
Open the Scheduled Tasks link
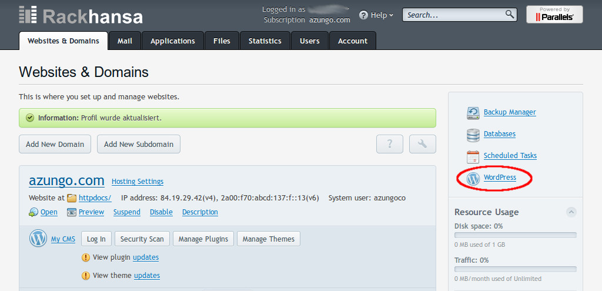[510, 155]
